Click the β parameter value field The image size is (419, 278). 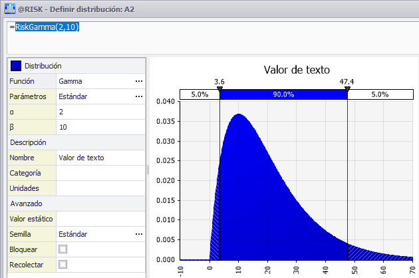(100, 127)
